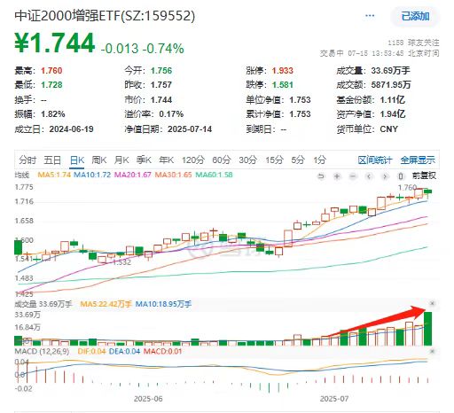Click the 2025-07 date axis label
Image resolution: width=454 pixels, height=413 pixels.
pyautogui.click(x=334, y=399)
